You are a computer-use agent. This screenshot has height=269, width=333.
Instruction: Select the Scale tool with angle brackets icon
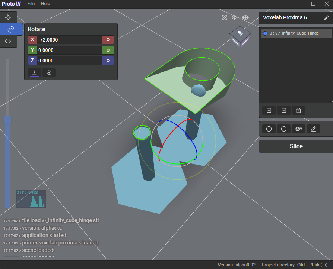pyautogui.click(x=8, y=41)
